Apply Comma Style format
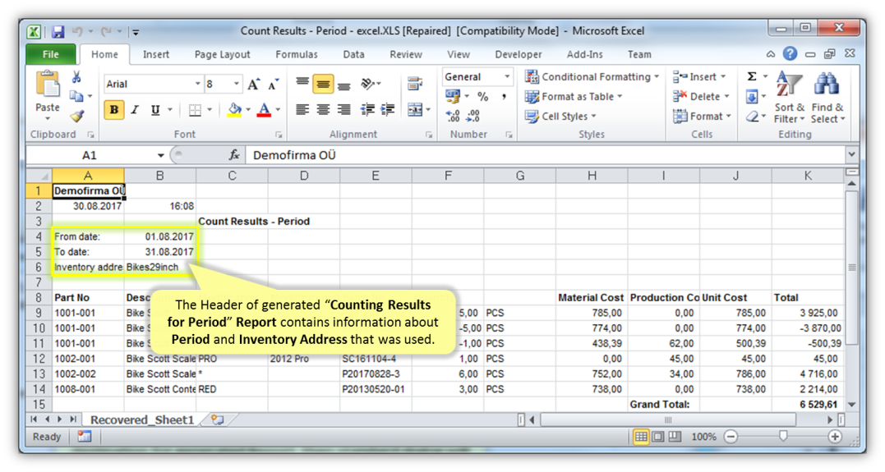885x472 pixels. [x=504, y=97]
